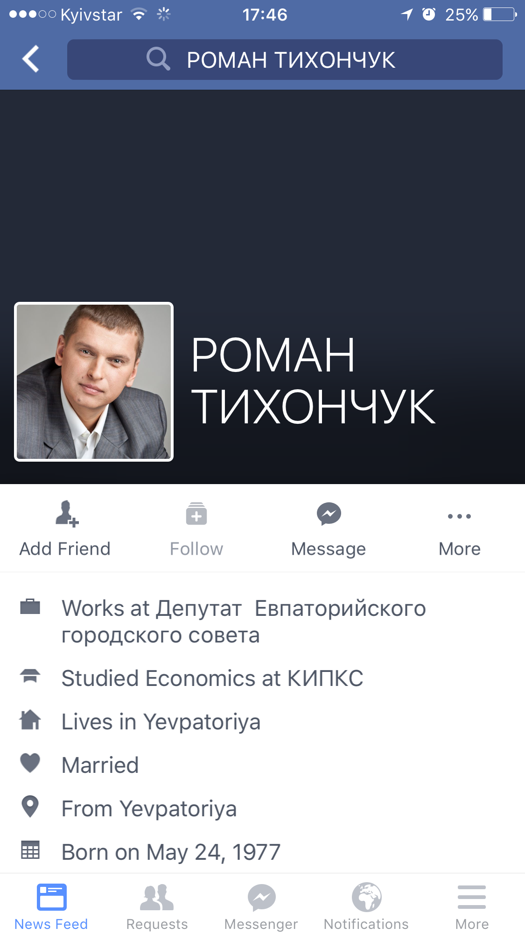
Task: Open the Messenger tab in bottom bar
Action: [x=261, y=906]
